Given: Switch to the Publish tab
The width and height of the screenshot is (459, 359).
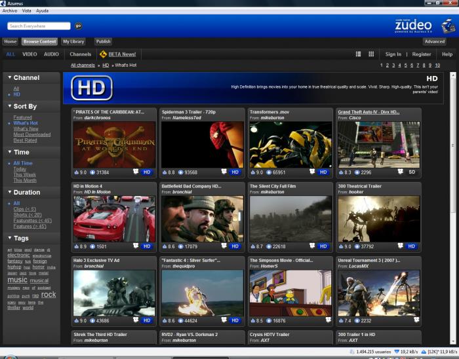Looking at the screenshot, I should tap(104, 41).
